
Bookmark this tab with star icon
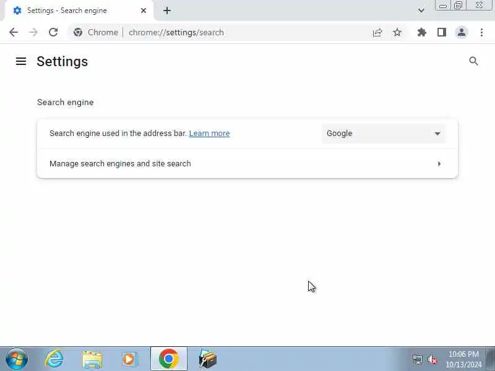coord(397,32)
